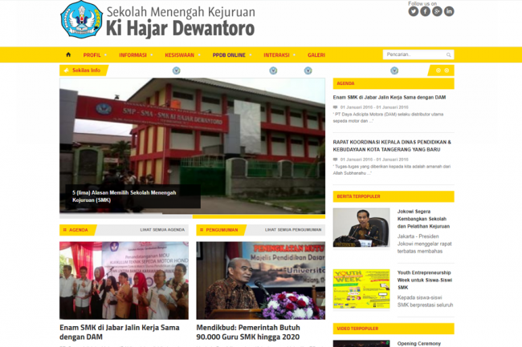Open the GALERI menu item
Viewport: 522px width, 347px height.
point(316,55)
